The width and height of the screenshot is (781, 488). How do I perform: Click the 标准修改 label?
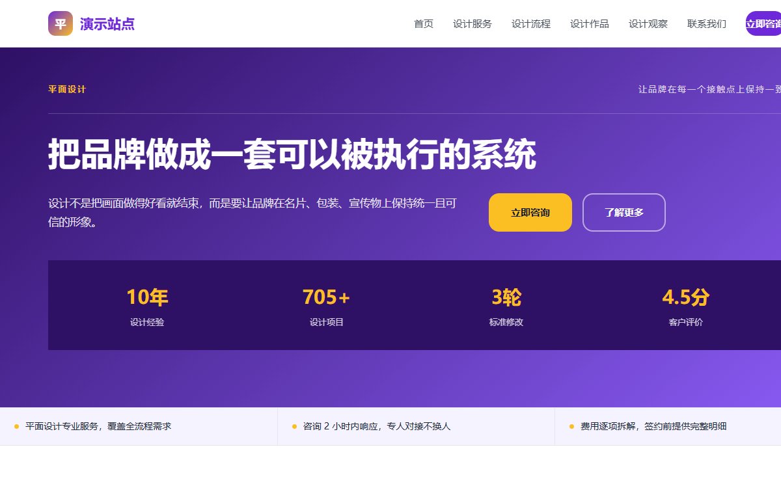tap(506, 322)
